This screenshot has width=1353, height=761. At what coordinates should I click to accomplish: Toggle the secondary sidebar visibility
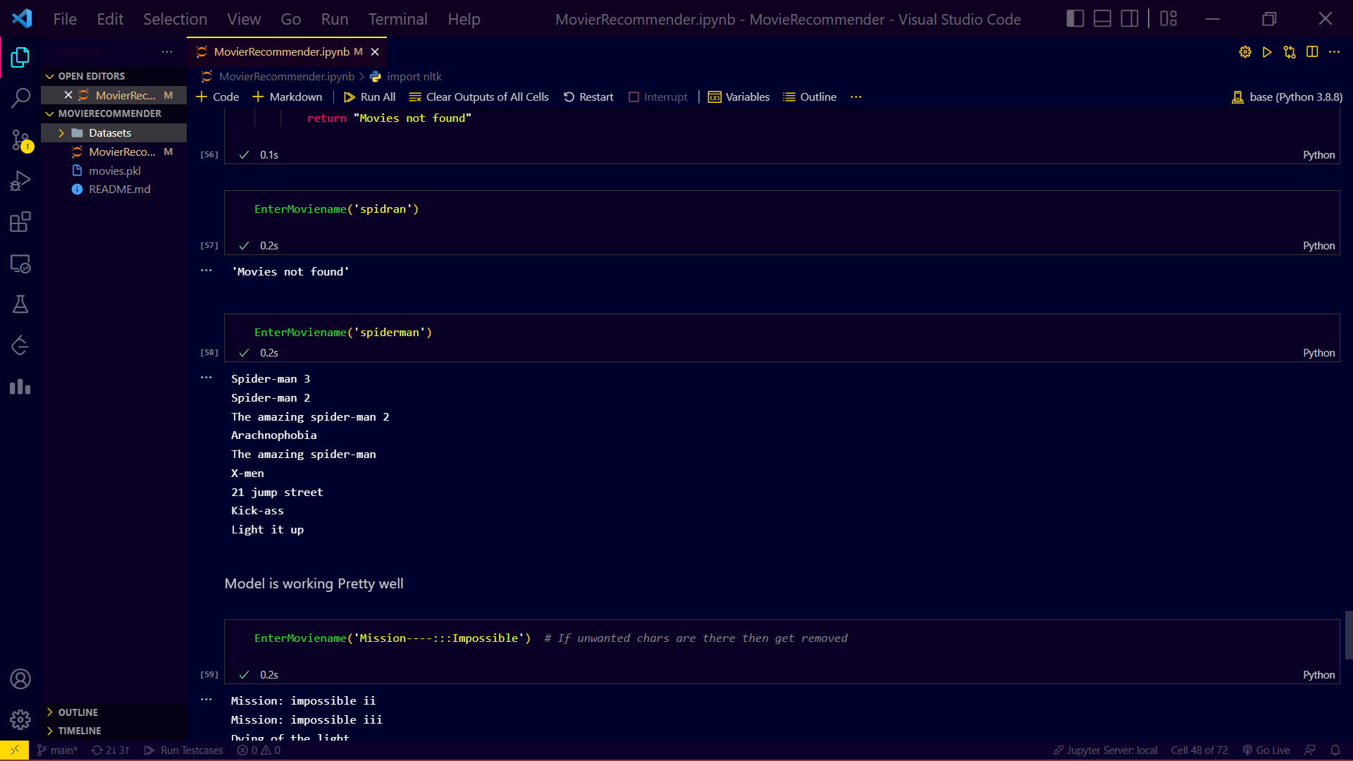click(1128, 18)
